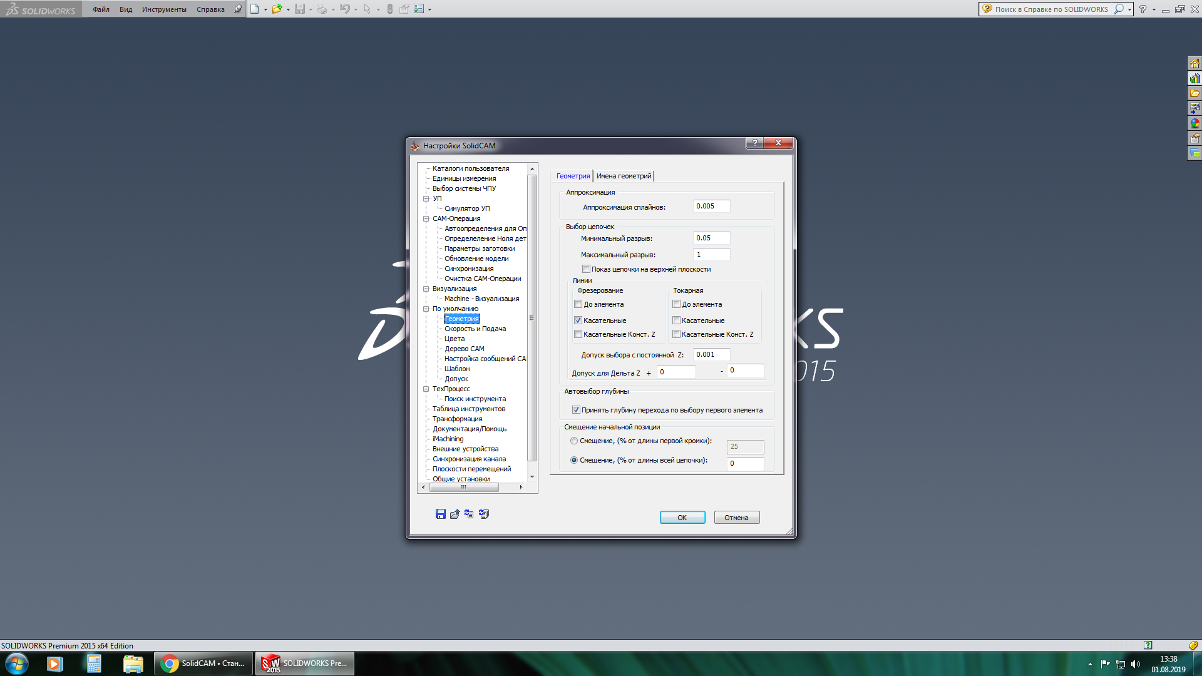1202x676 pixels.
Task: Click the New document toolbar icon
Action: click(x=254, y=9)
